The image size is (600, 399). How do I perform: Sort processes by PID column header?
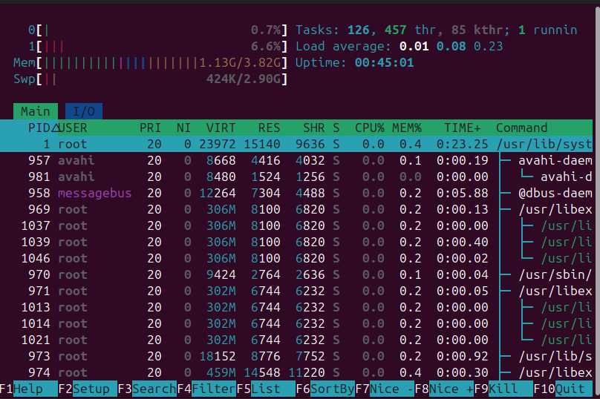(x=37, y=128)
